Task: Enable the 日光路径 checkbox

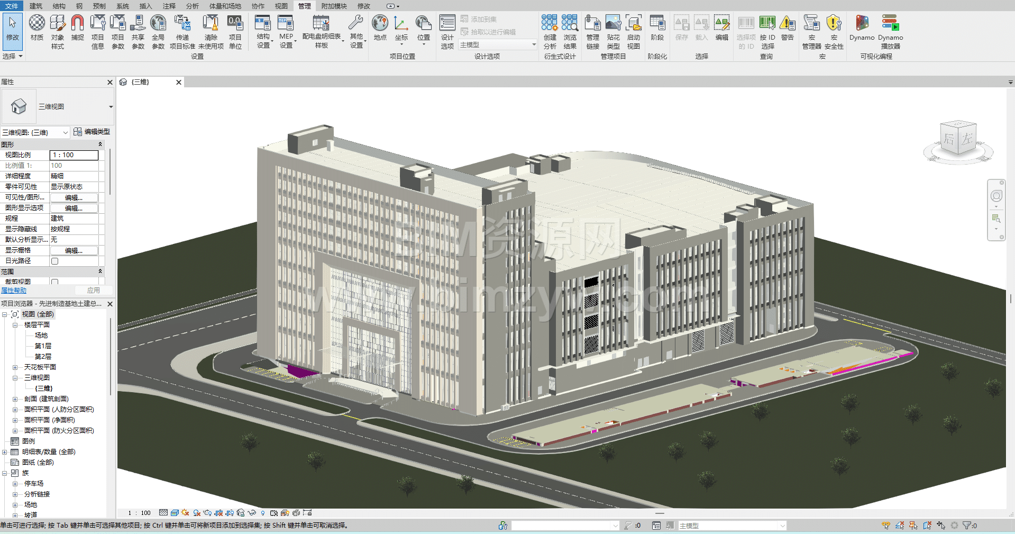Action: 54,261
